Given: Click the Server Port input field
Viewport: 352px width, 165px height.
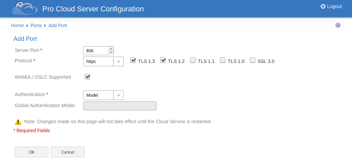Looking at the screenshot, I should pyautogui.click(x=96, y=51).
